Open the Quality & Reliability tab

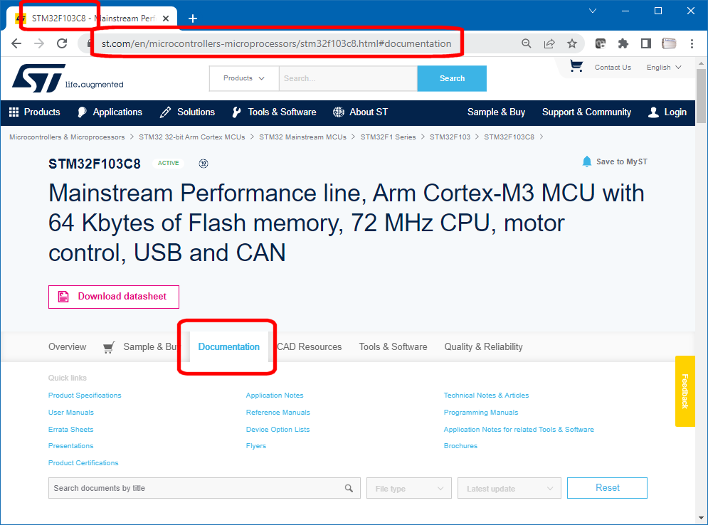483,346
